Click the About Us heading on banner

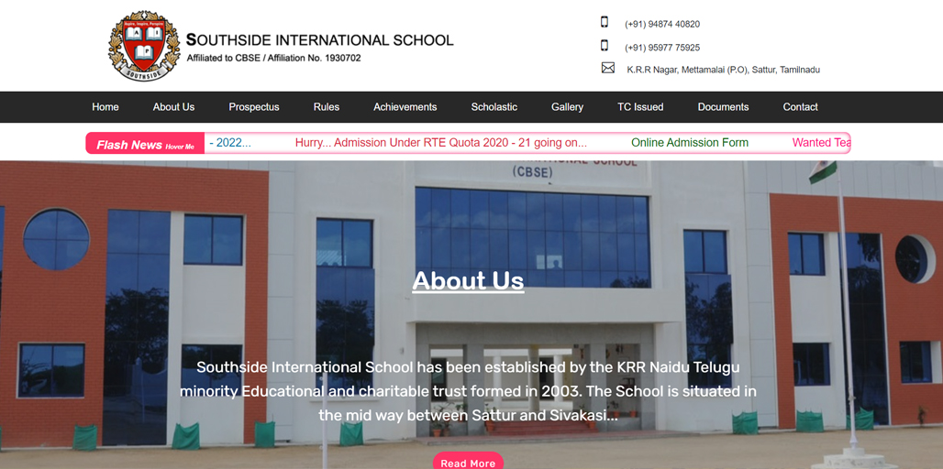coord(468,280)
